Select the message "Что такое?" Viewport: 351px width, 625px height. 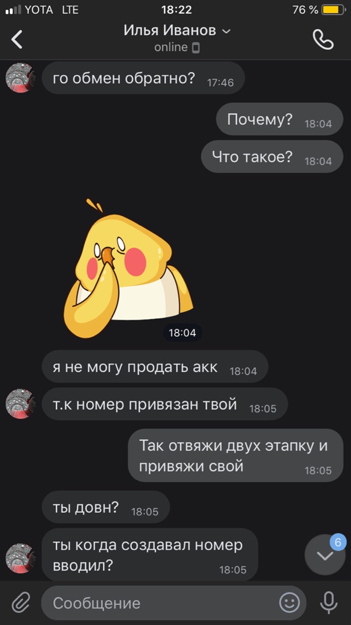click(272, 157)
